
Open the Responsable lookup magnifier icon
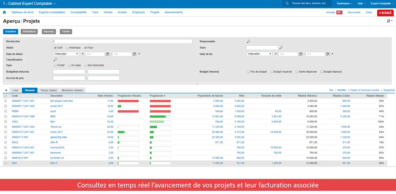(248, 41)
